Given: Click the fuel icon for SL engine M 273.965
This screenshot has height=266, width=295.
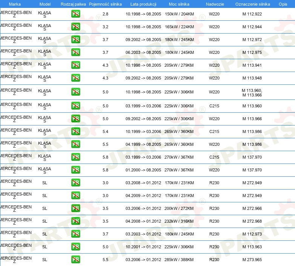Looking at the screenshot, I should tap(75, 260).
